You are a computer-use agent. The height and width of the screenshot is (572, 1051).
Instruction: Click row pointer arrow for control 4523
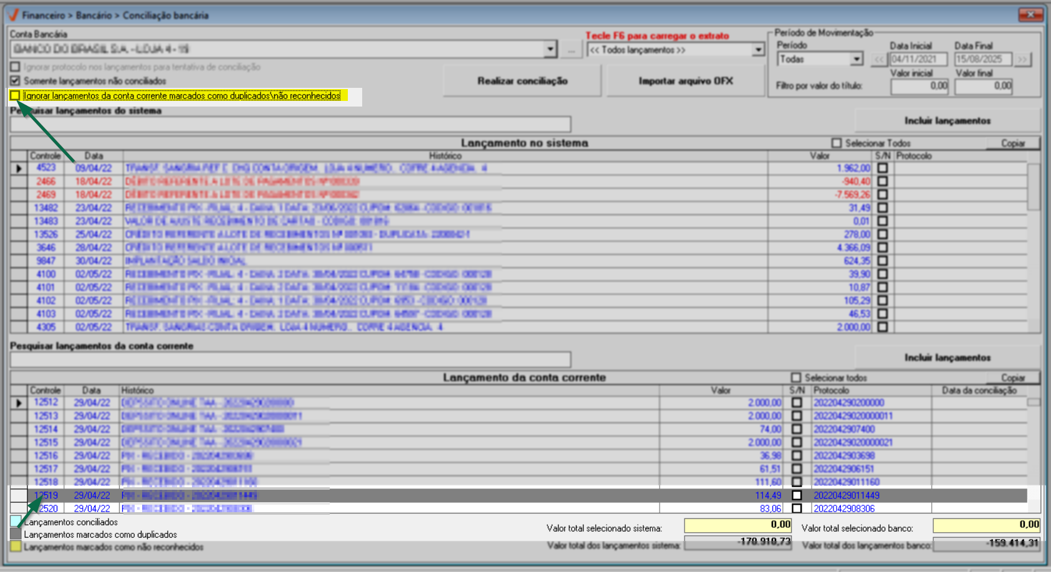coord(19,168)
